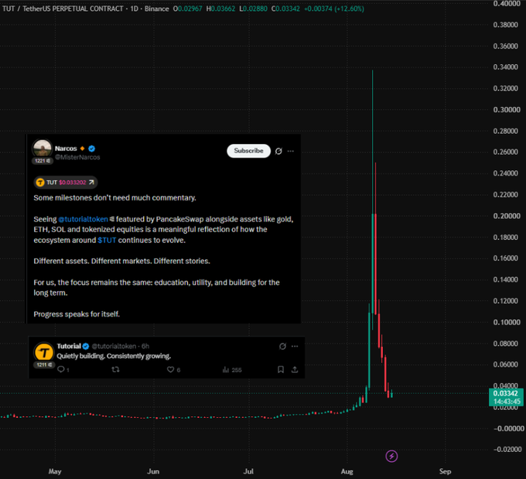Click the text 'Quietly building. Consistently growing.'

pos(114,356)
